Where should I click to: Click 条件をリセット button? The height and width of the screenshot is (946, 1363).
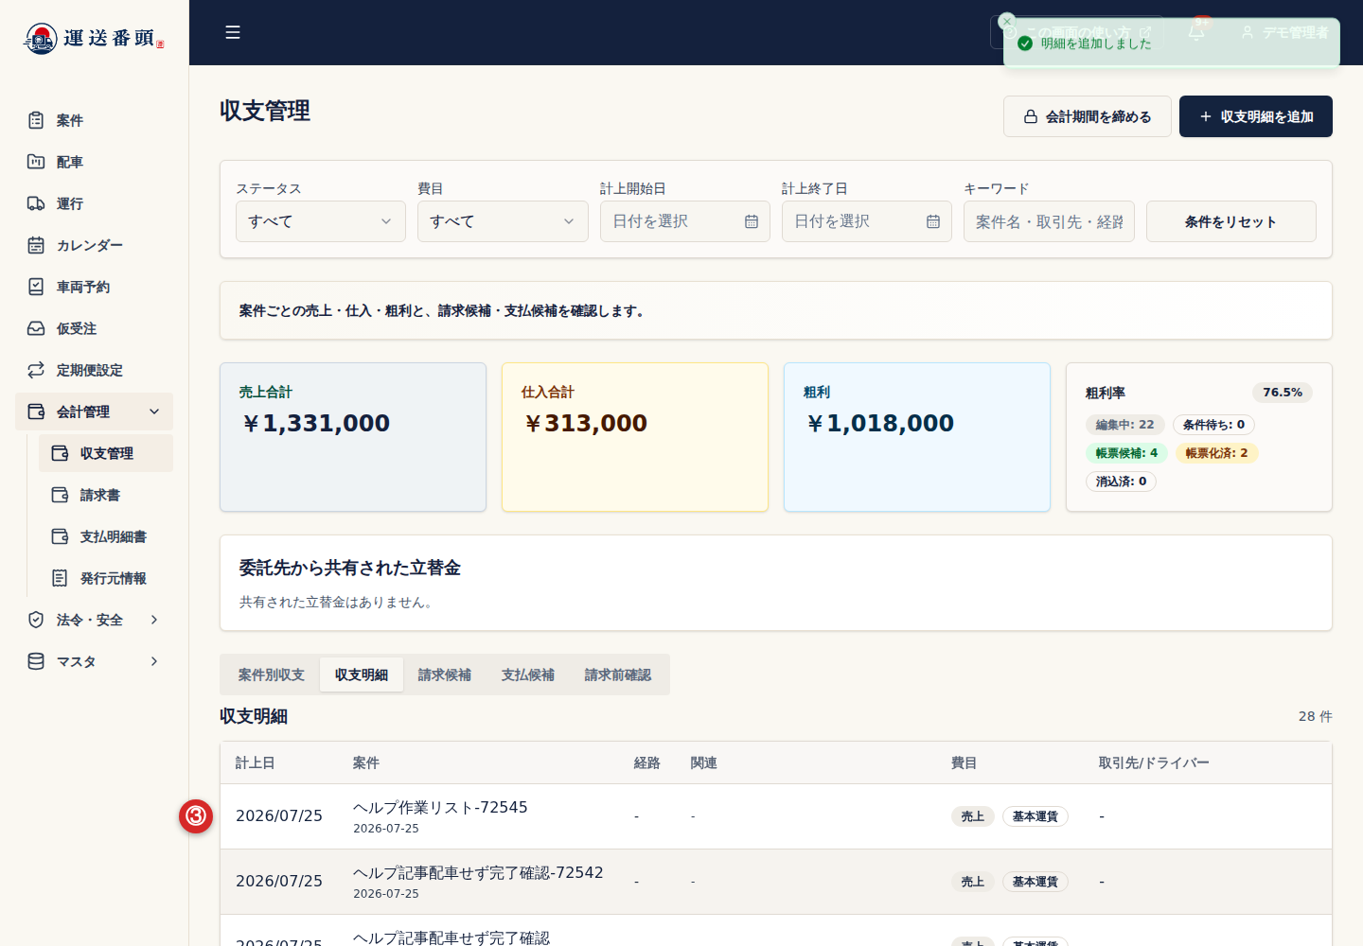point(1230,221)
